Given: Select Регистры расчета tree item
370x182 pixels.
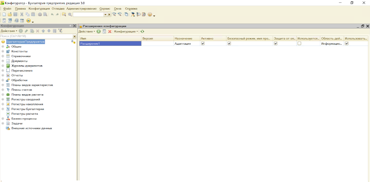Looking at the screenshot, I should 25,114.
